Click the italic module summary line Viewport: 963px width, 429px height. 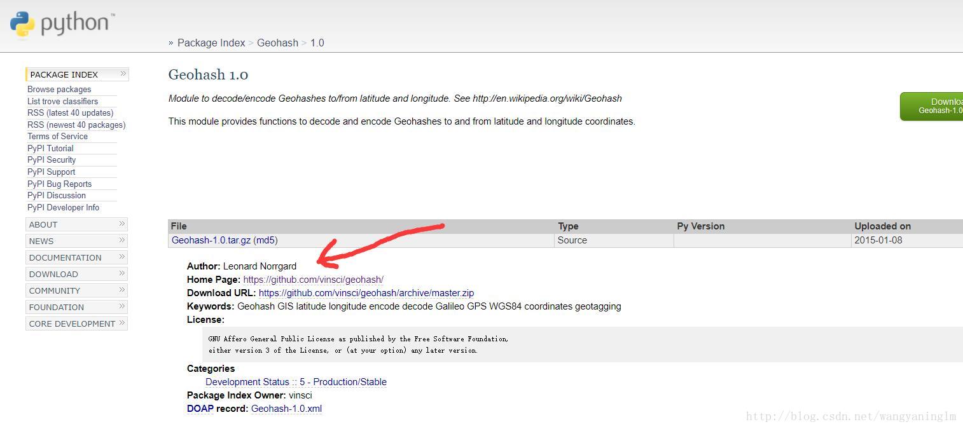[395, 99]
